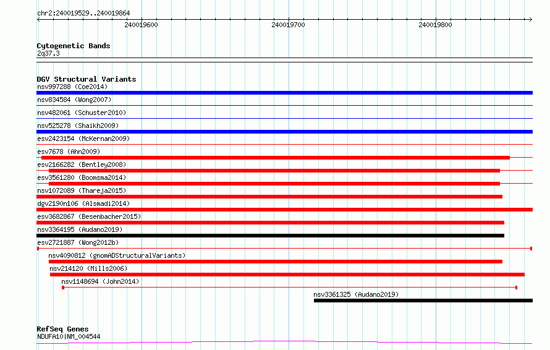This screenshot has width=550, height=350.
Task: Select the black bar under nsv3364195
Action: [x=271, y=236]
